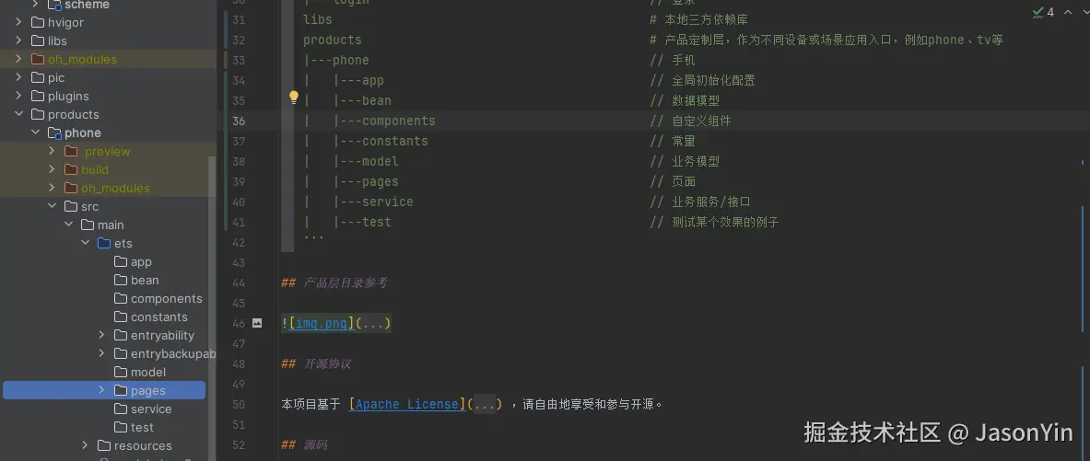Go to previous highlighted problem arrow

[x=1068, y=13]
